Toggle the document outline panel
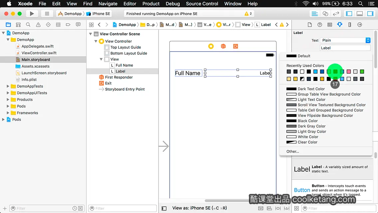This screenshot has width=378, height=213. pos(164,208)
